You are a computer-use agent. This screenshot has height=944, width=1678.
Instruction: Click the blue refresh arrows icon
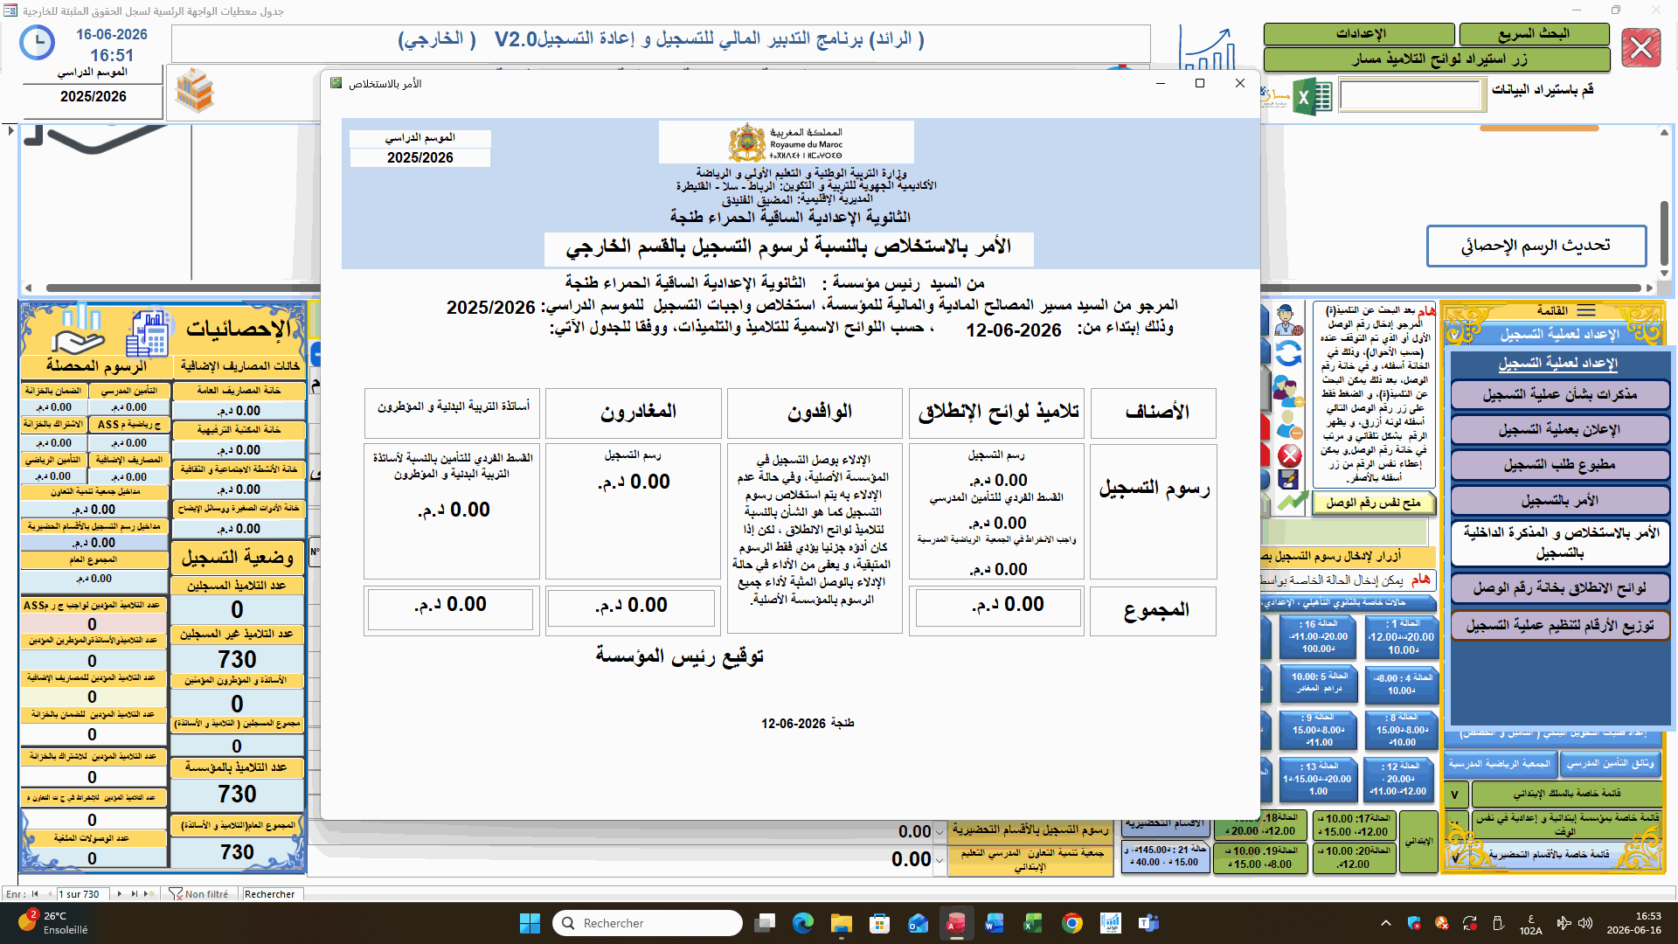coord(1288,353)
